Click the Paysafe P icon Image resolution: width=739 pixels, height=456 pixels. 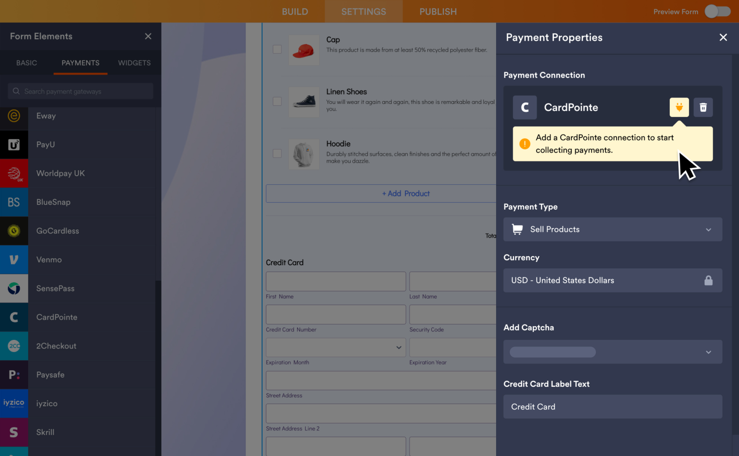(x=14, y=375)
